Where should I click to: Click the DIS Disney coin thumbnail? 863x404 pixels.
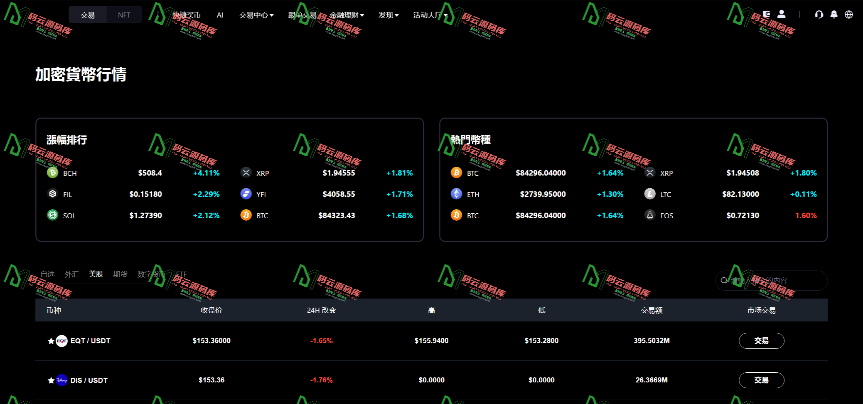(x=62, y=380)
